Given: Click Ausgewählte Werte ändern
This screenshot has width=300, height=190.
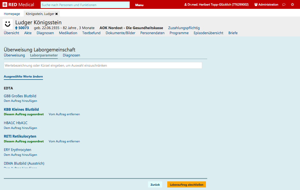Looking at the screenshot, I should tap(23, 77).
